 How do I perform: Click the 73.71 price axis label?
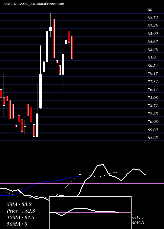[x=153, y=105]
